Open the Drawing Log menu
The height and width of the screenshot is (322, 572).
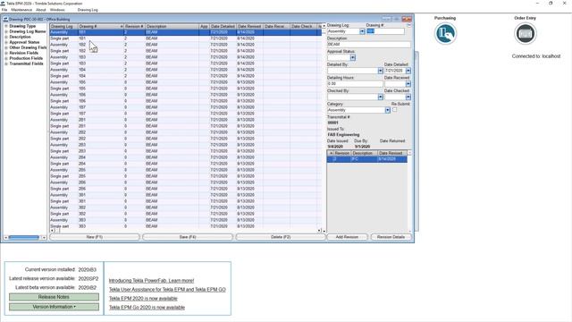pyautogui.click(x=88, y=10)
